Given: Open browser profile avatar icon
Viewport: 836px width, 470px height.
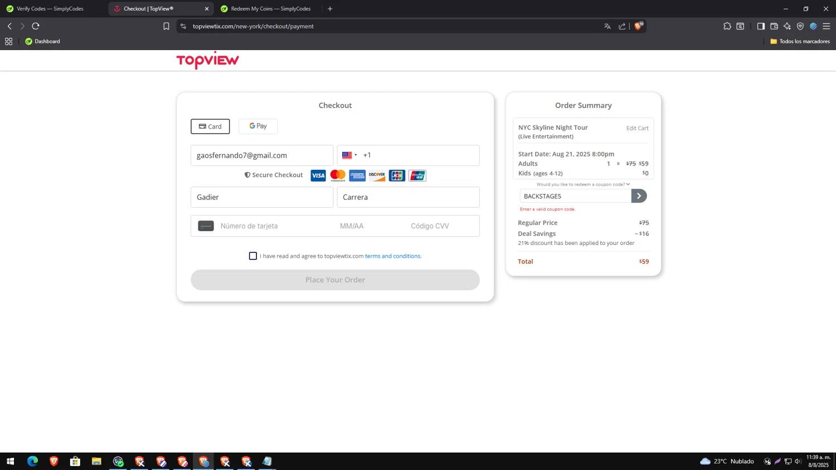Looking at the screenshot, I should click(x=813, y=26).
